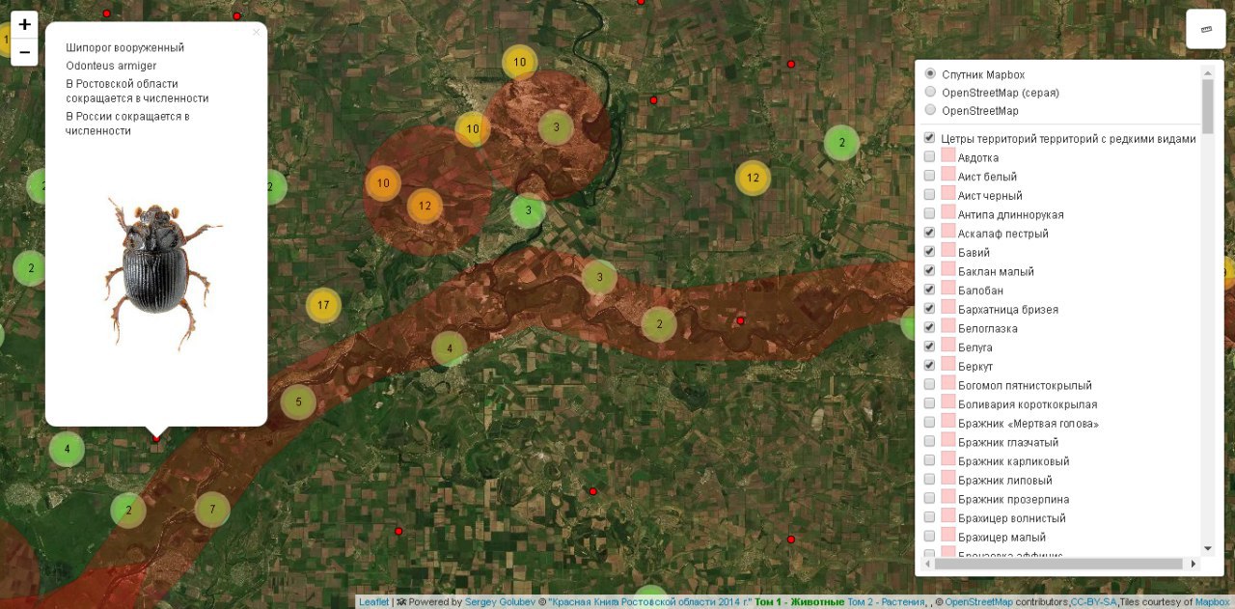Click the yellow cluster marker labeled 12 near right
This screenshot has width=1235, height=609.
click(x=753, y=178)
